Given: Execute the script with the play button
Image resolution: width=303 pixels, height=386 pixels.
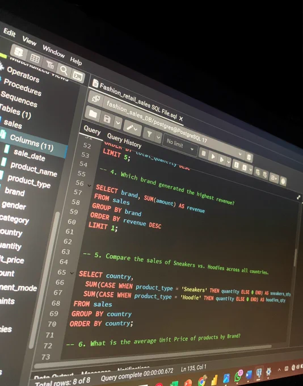Looking at the screenshot, I should click(x=213, y=156).
